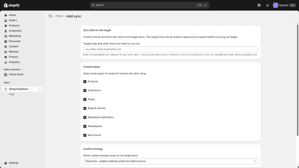Image resolution: width=299 pixels, height=168 pixels.
Task: Uncheck the Metaobjects checkbox
Action: (85, 126)
